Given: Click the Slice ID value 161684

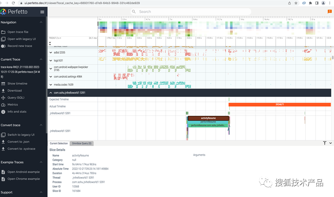Looking at the screenshot, I should pyautogui.click(x=76, y=191).
